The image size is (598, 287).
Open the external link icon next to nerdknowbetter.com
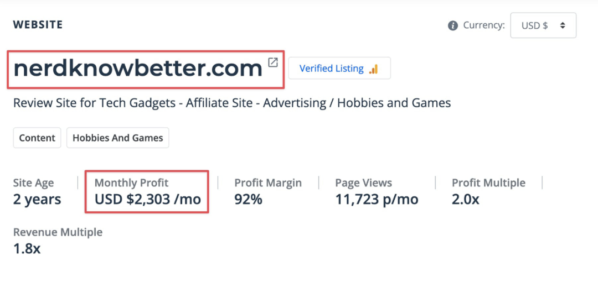click(273, 62)
